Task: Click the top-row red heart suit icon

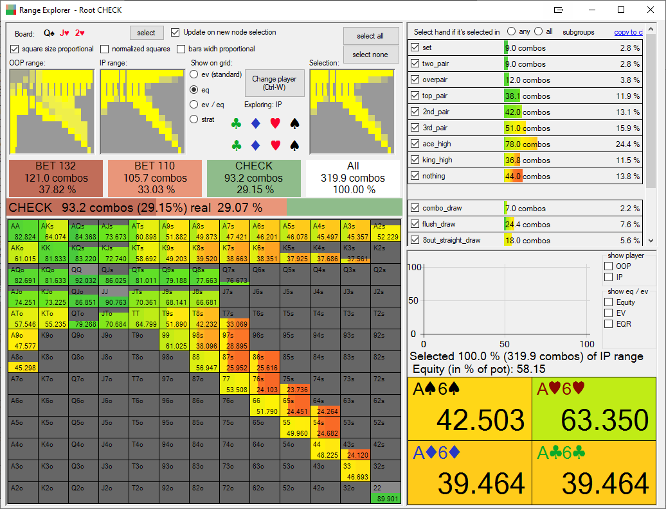Action: click(x=275, y=123)
